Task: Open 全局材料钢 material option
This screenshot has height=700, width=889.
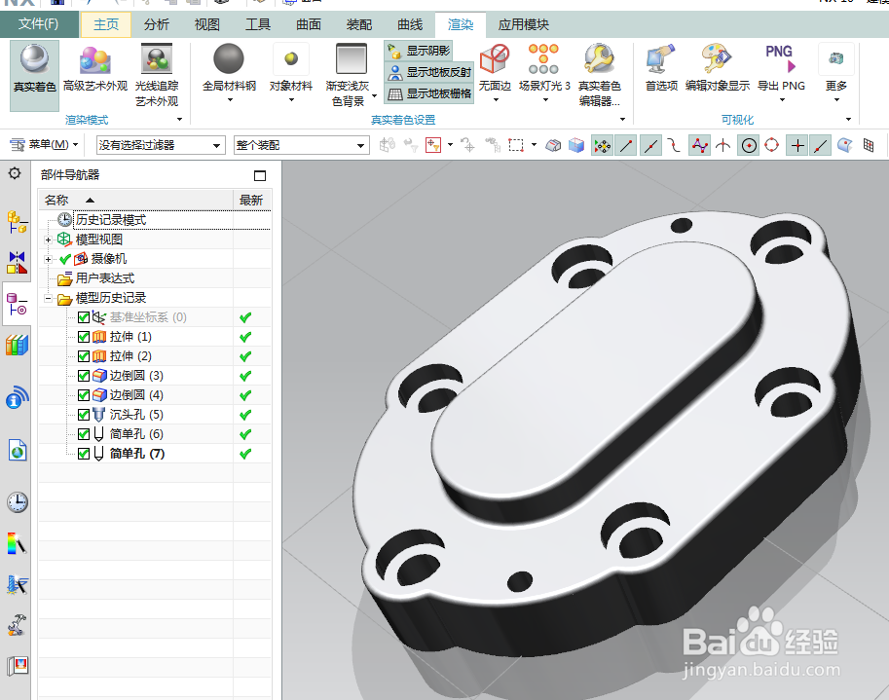Action: click(229, 73)
